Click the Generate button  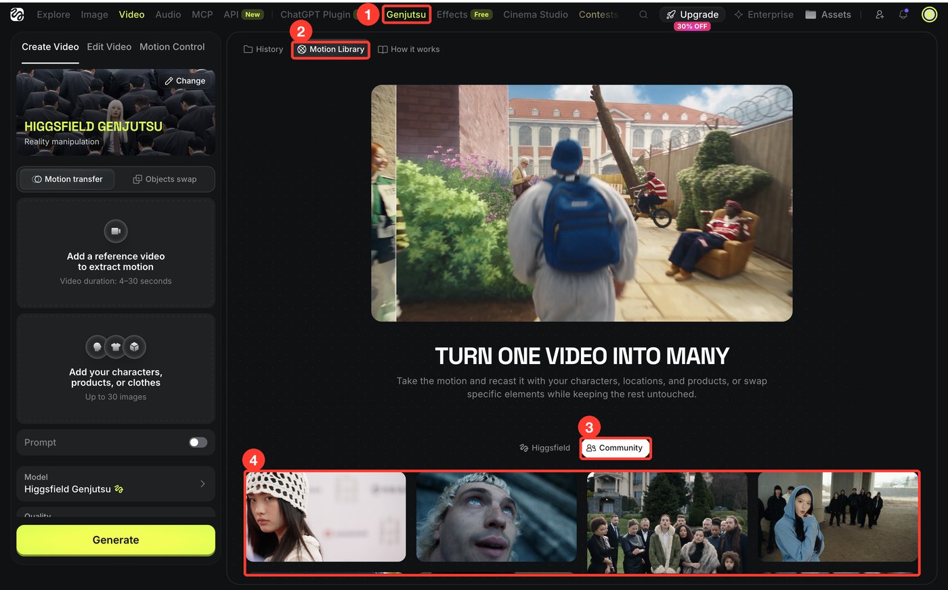click(x=116, y=540)
